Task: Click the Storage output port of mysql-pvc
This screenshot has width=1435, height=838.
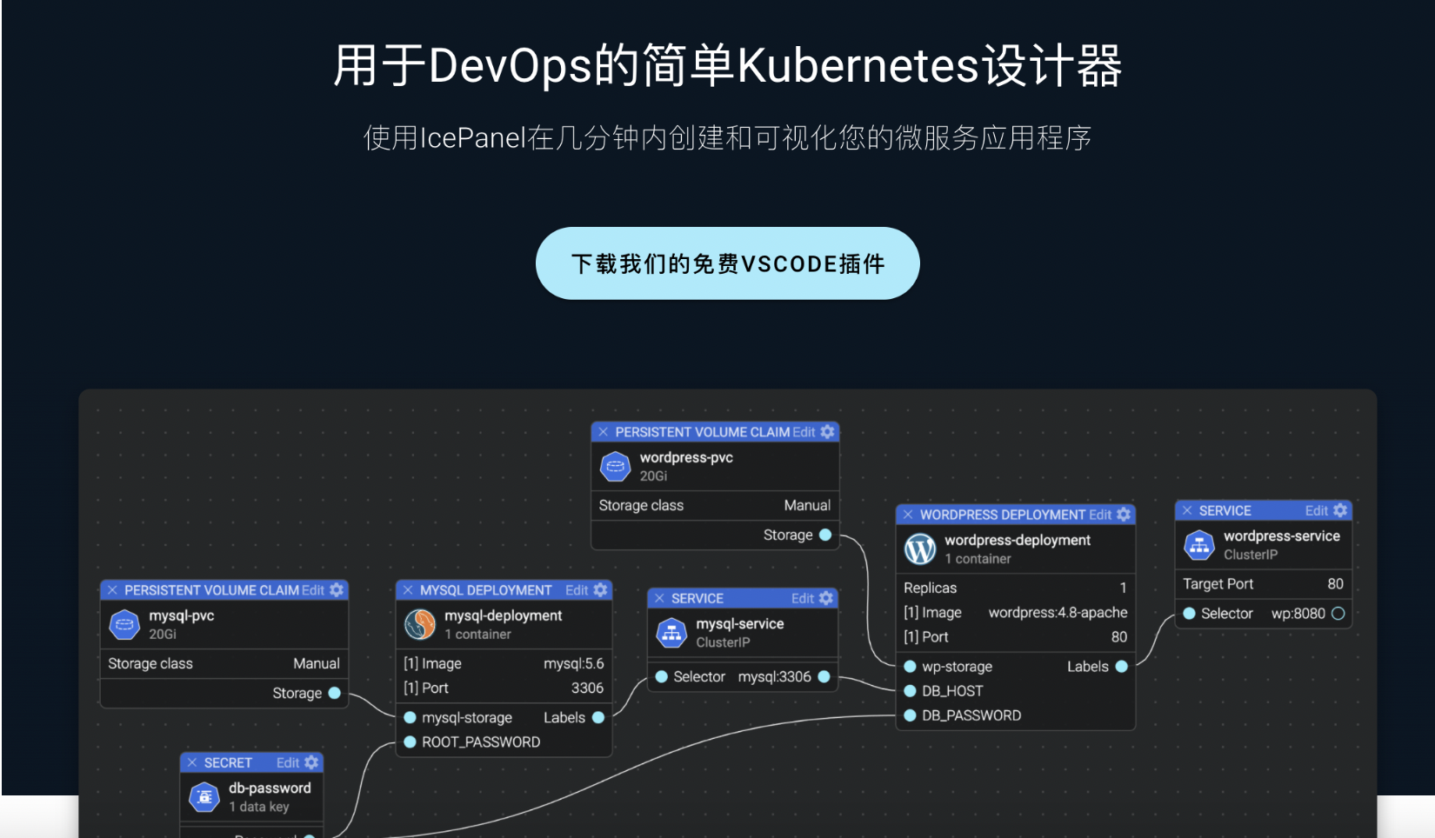Action: pyautogui.click(x=334, y=693)
